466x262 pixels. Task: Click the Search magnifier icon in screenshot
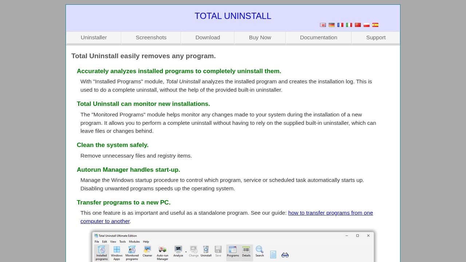(x=260, y=251)
